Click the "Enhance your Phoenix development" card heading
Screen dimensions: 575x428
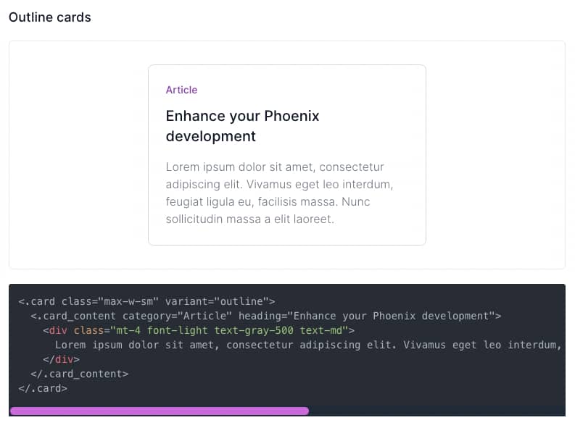242,126
